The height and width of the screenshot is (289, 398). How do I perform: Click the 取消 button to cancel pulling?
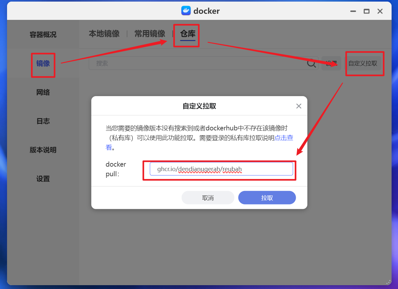point(208,197)
